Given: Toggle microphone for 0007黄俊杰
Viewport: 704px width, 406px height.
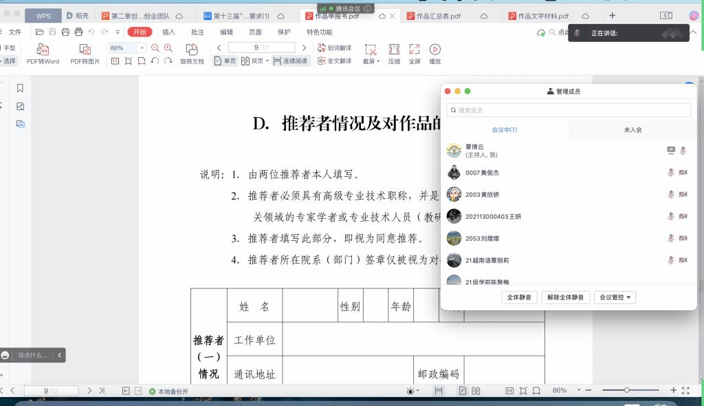Looking at the screenshot, I should (670, 173).
